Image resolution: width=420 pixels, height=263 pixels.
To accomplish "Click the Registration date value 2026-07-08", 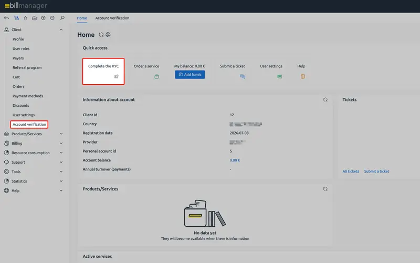I will 239,133.
